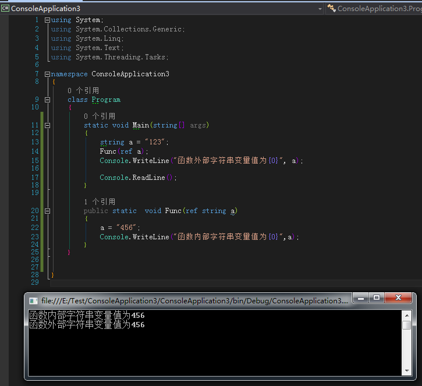The height and width of the screenshot is (386, 422).
Task: Click 'Console.WriteLine' on line 23
Action: pos(134,237)
